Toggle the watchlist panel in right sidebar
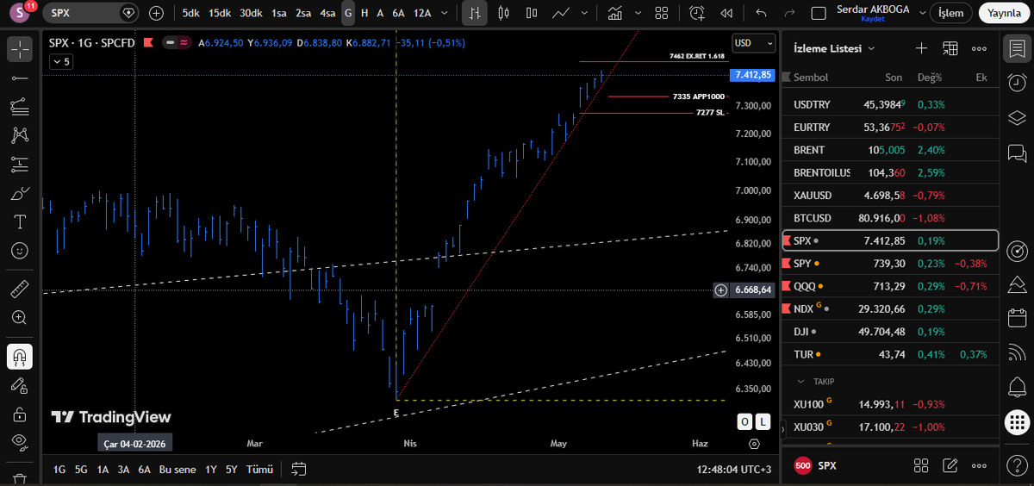Screen dimensions: 1034x486 pos(1017,48)
